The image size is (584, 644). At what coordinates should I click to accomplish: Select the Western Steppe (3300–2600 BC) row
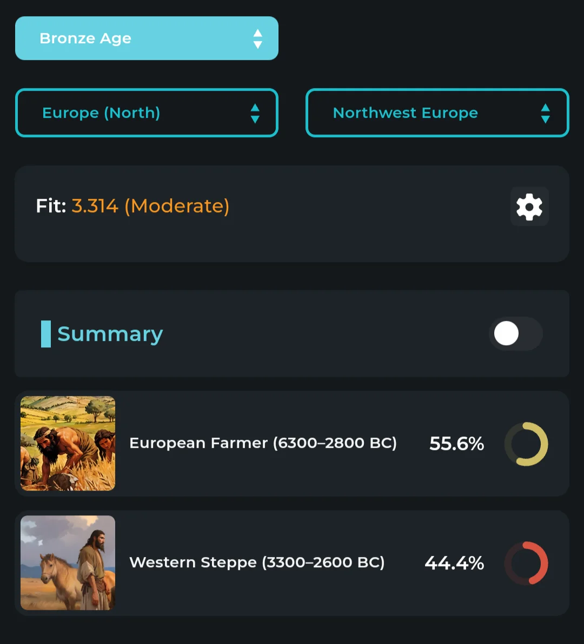coord(292,562)
